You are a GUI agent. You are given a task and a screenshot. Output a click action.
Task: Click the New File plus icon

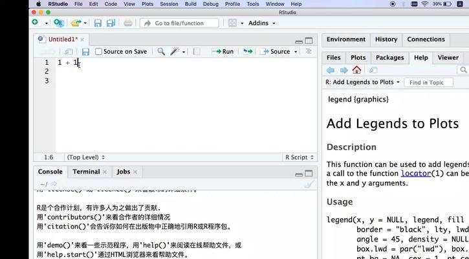point(35,23)
